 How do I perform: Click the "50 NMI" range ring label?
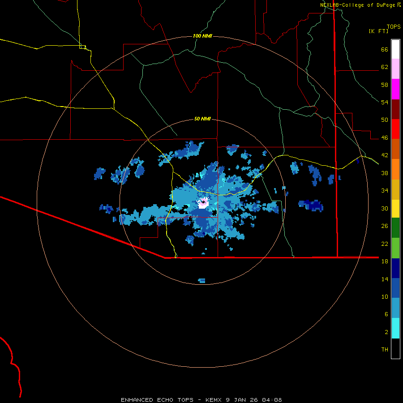click(x=202, y=119)
